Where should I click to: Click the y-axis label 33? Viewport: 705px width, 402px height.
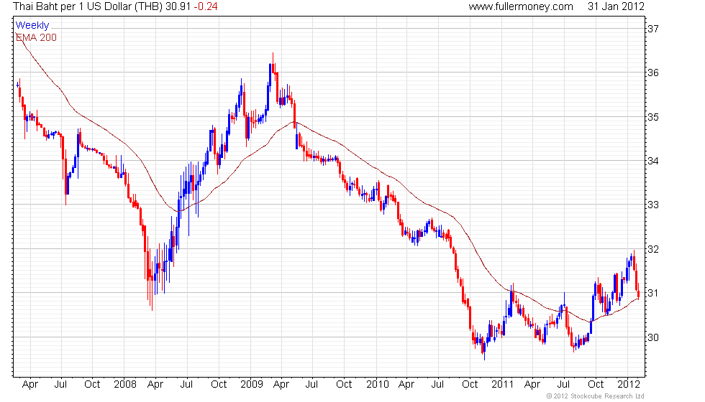point(653,205)
